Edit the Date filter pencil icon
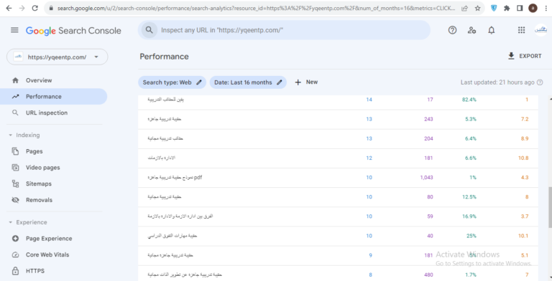Screen dimensions: 552x281 point(279,82)
